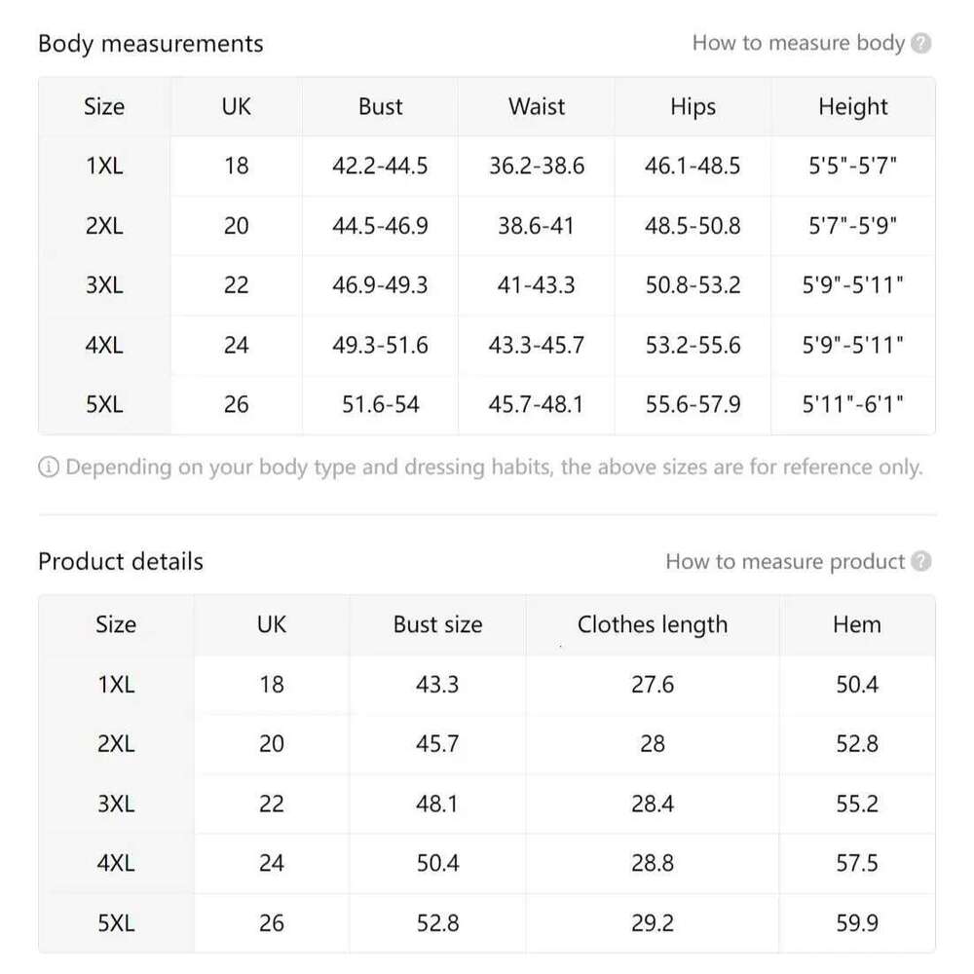
Task: Click the 1XL height range 5'5"-5'7"
Action: [853, 167]
